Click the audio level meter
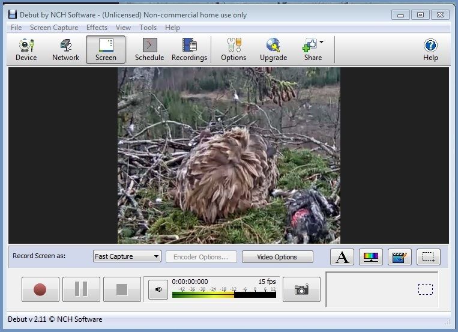 (224, 295)
